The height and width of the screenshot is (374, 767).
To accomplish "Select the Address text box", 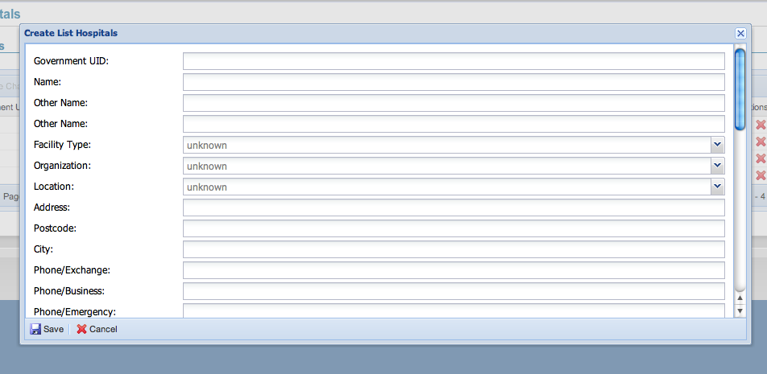I will pos(454,208).
